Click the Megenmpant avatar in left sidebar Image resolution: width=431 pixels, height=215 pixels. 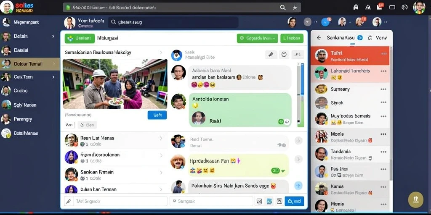[x=6, y=22]
